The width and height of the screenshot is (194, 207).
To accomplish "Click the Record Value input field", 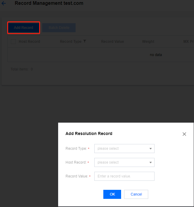I will pos(124,176).
